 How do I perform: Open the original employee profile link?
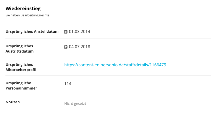(x=115, y=65)
